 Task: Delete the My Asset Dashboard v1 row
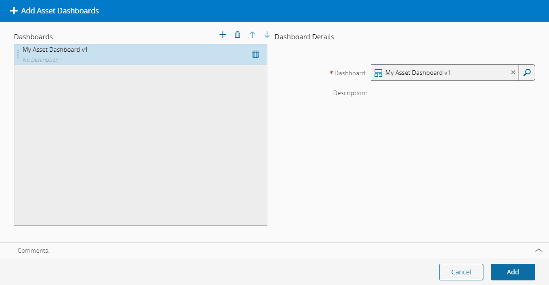(x=255, y=54)
